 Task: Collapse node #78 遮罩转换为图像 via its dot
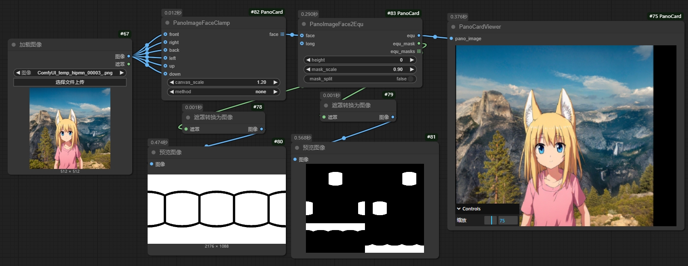pyautogui.click(x=188, y=117)
